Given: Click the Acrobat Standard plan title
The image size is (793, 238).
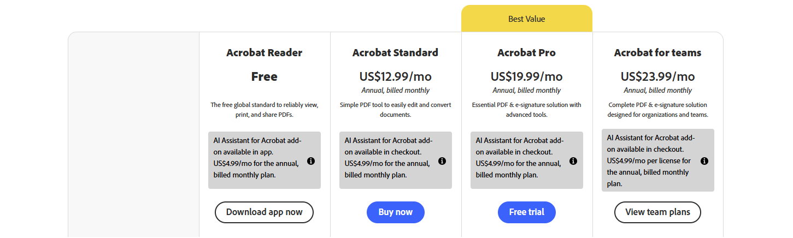Looking at the screenshot, I should click(395, 53).
